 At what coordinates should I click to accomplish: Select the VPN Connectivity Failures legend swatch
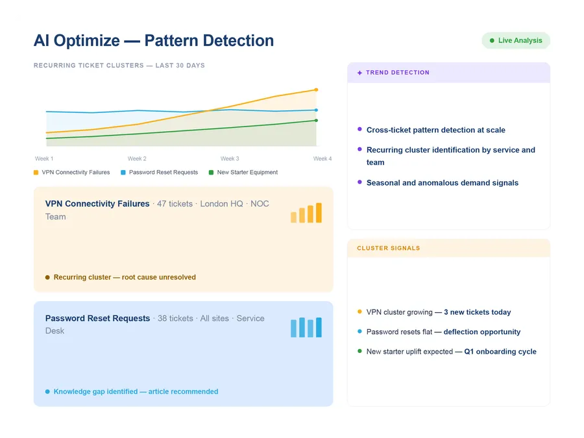[x=36, y=173]
